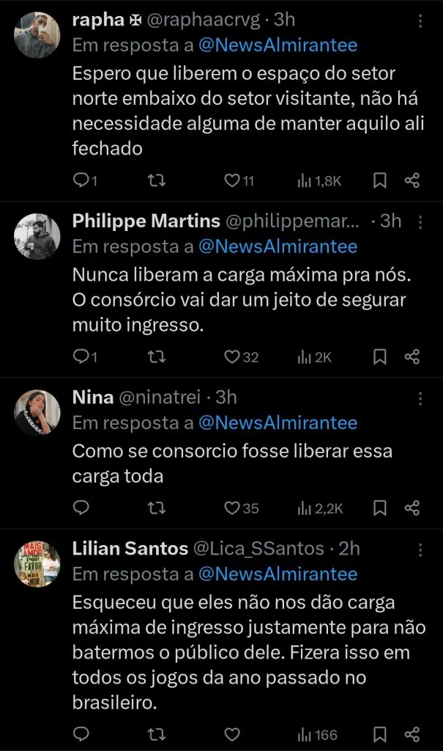
Task: Retweet Philippe Martins' post
Action: point(157,357)
